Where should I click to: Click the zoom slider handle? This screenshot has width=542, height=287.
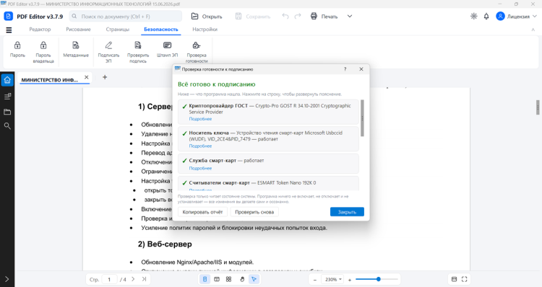379,279
